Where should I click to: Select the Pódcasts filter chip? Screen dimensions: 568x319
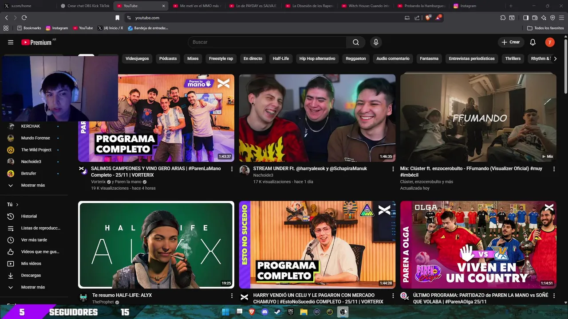168,58
